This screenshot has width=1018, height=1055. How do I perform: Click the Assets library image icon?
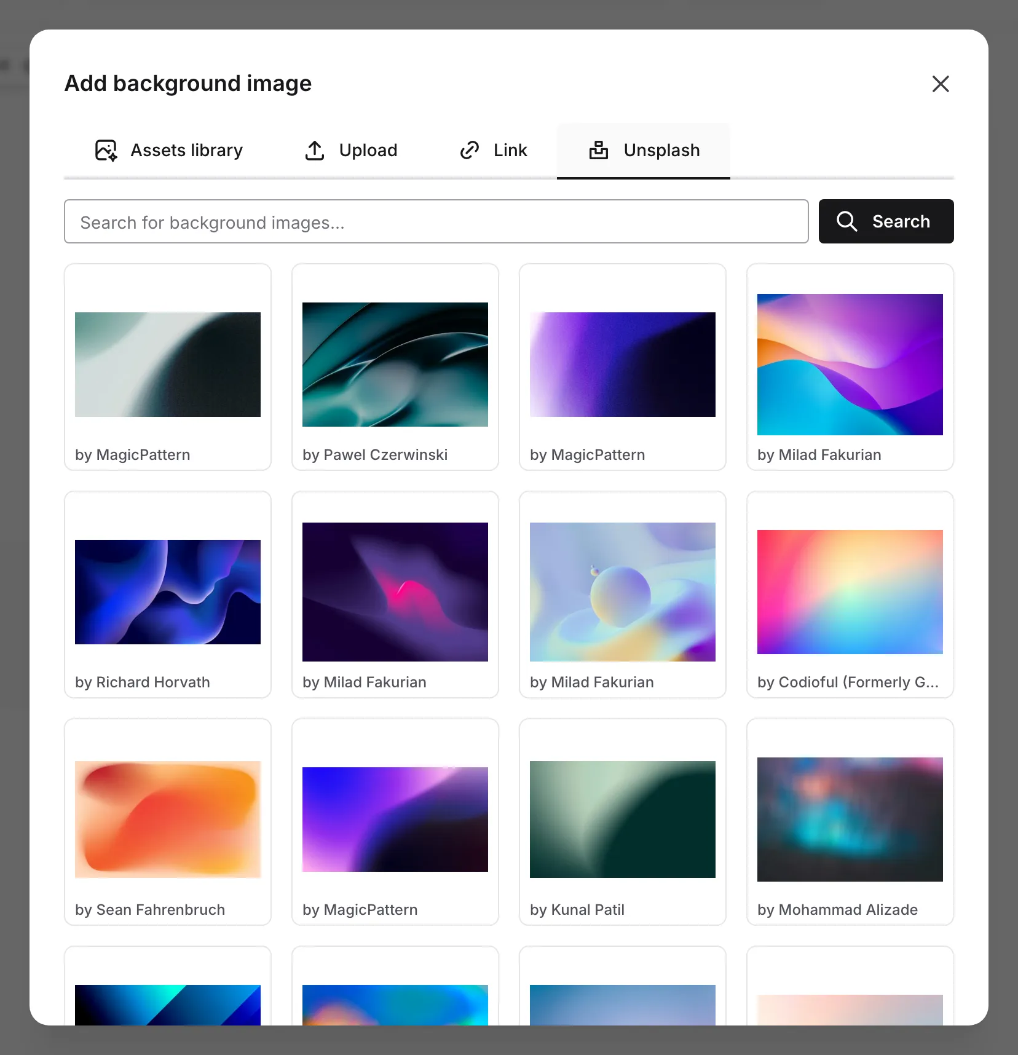pyautogui.click(x=106, y=150)
